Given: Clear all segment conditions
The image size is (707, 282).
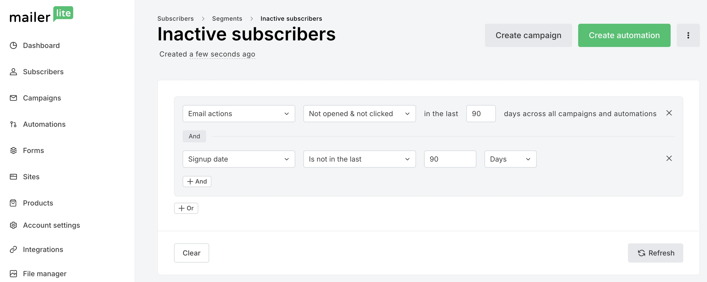Looking at the screenshot, I should pyautogui.click(x=191, y=253).
